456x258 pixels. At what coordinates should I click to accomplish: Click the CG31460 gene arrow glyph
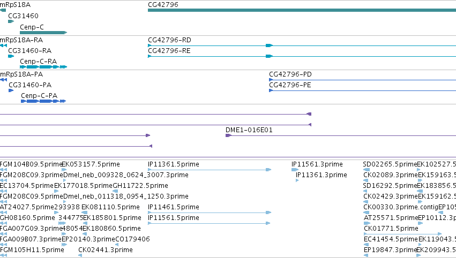[x=11, y=21]
